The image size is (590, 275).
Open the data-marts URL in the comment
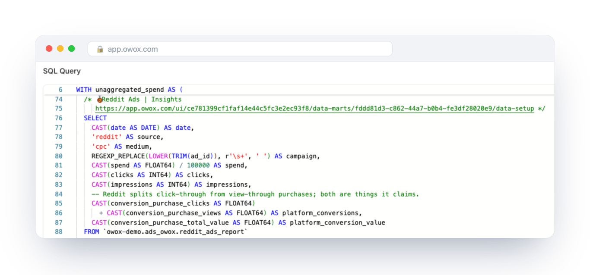click(314, 109)
